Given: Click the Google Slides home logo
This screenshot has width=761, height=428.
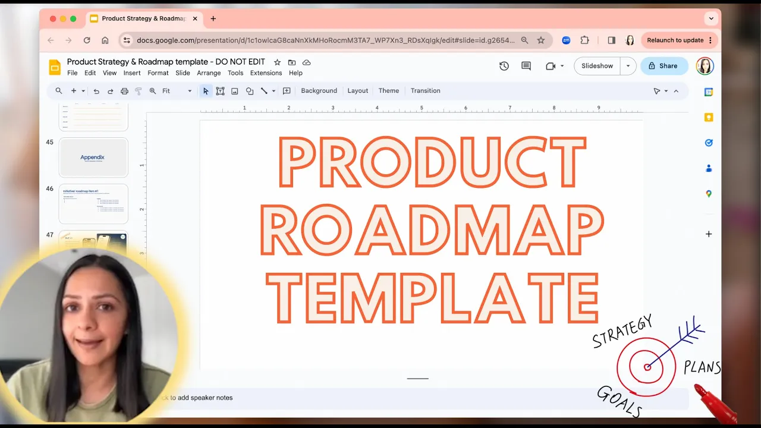Looking at the screenshot, I should pyautogui.click(x=55, y=67).
